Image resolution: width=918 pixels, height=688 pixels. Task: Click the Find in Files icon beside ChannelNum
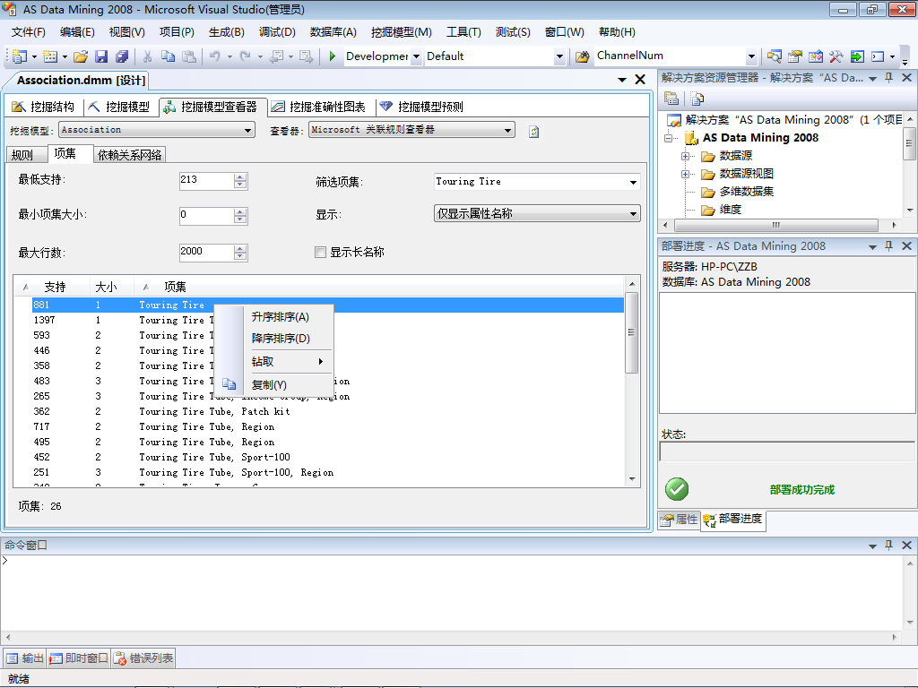(x=582, y=56)
